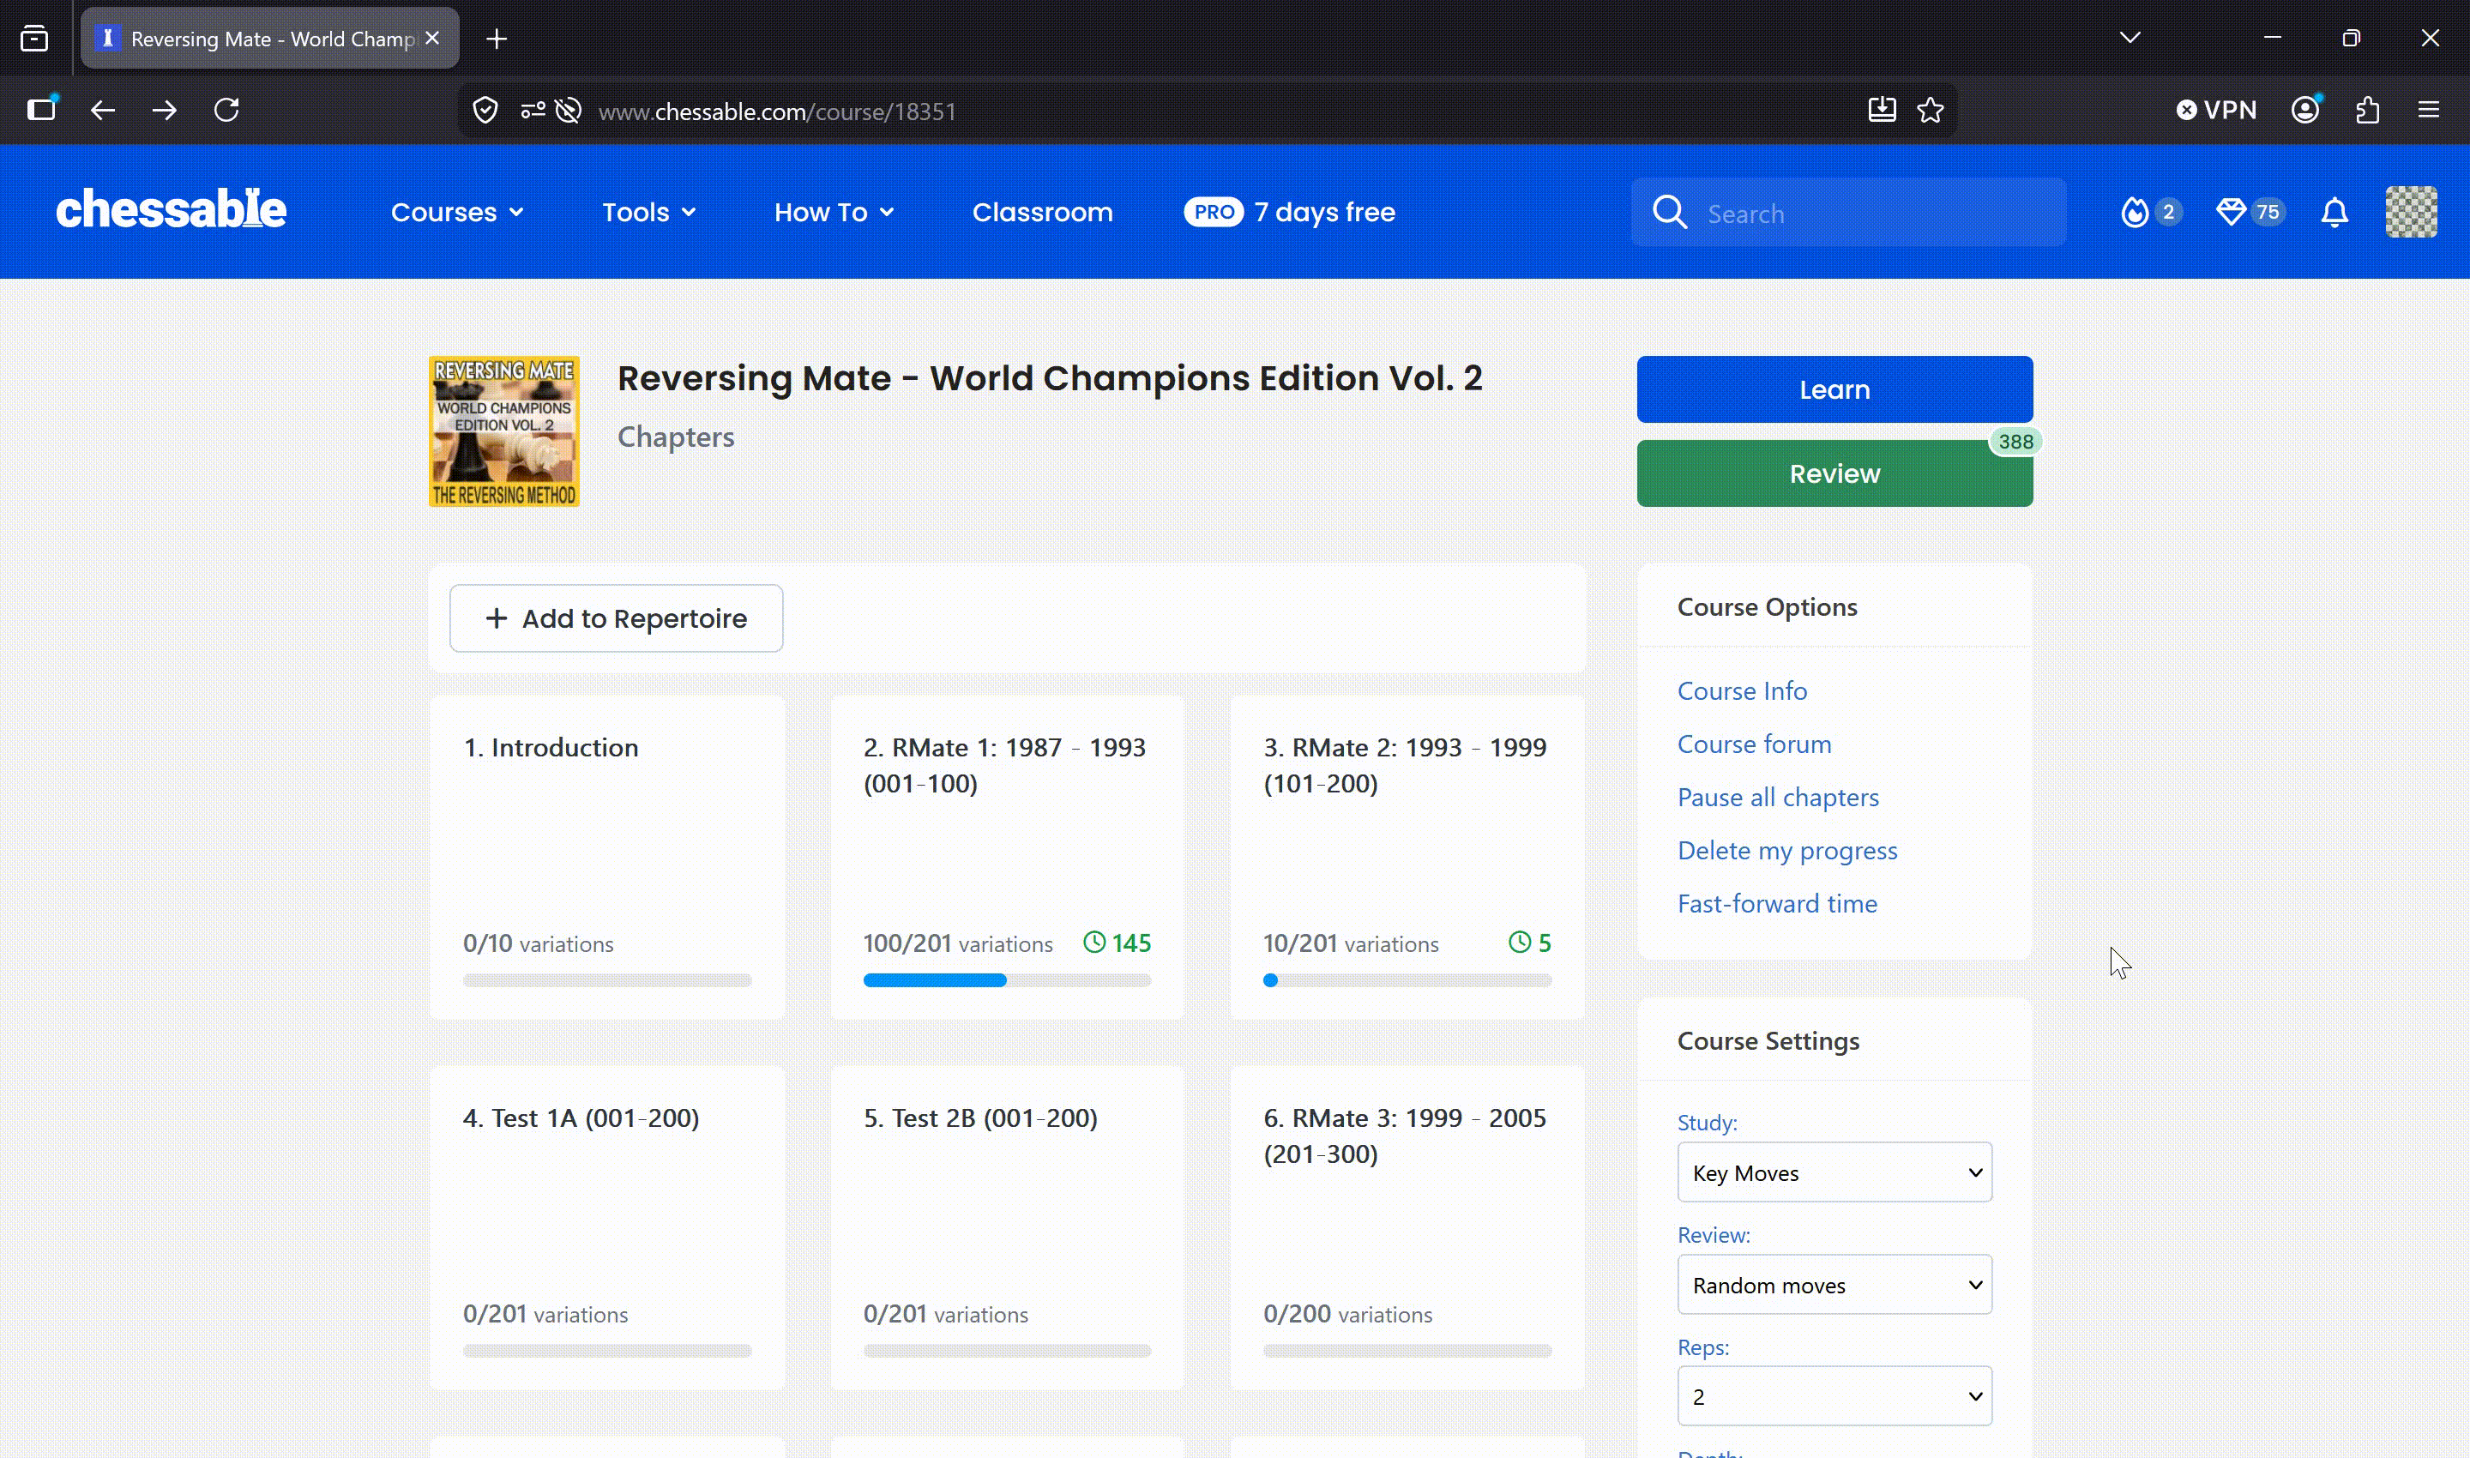Add course to Repertoire

(x=616, y=618)
